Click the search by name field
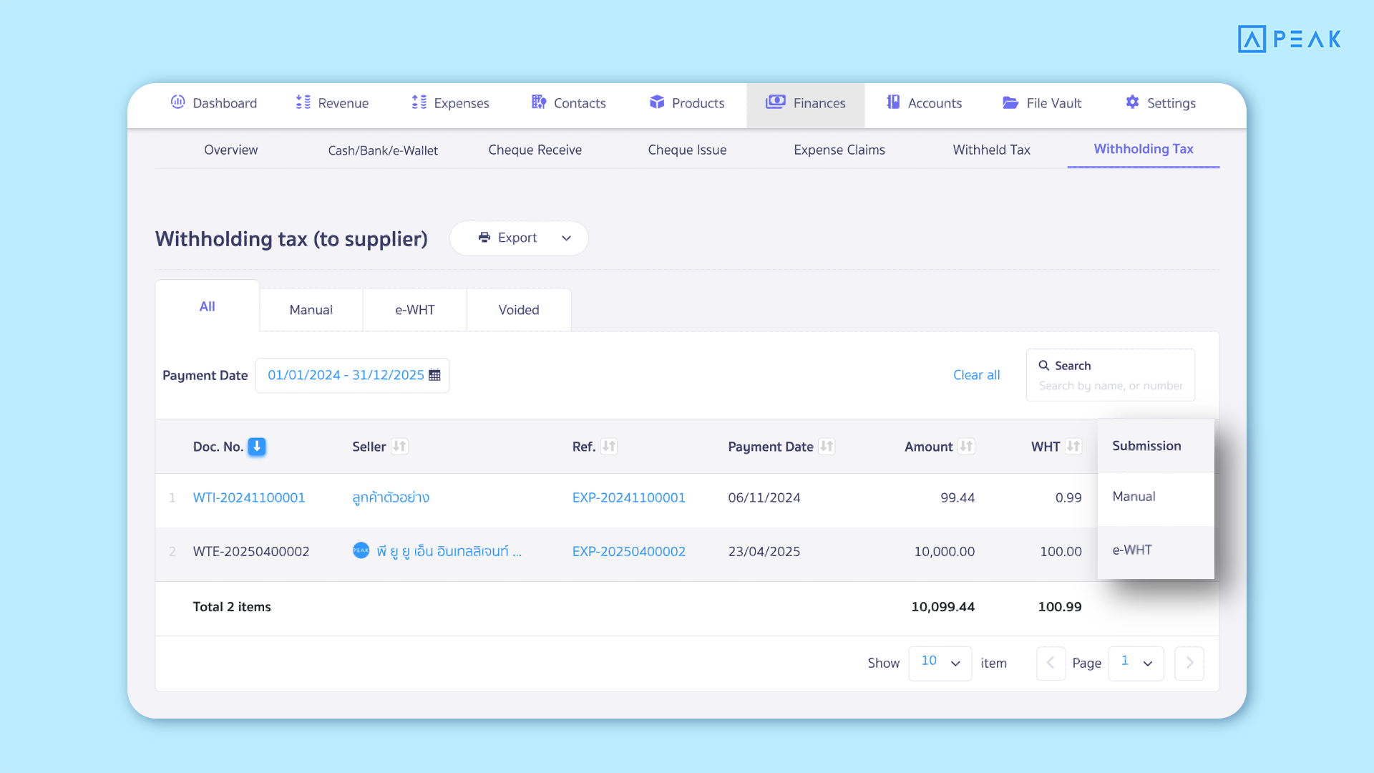The image size is (1374, 773). coord(1110,386)
